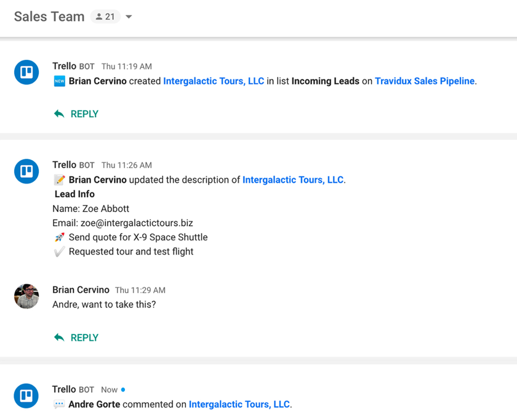Viewport: 517px width, 414px height.
Task: Click the 21 members count badge
Action: 105,17
